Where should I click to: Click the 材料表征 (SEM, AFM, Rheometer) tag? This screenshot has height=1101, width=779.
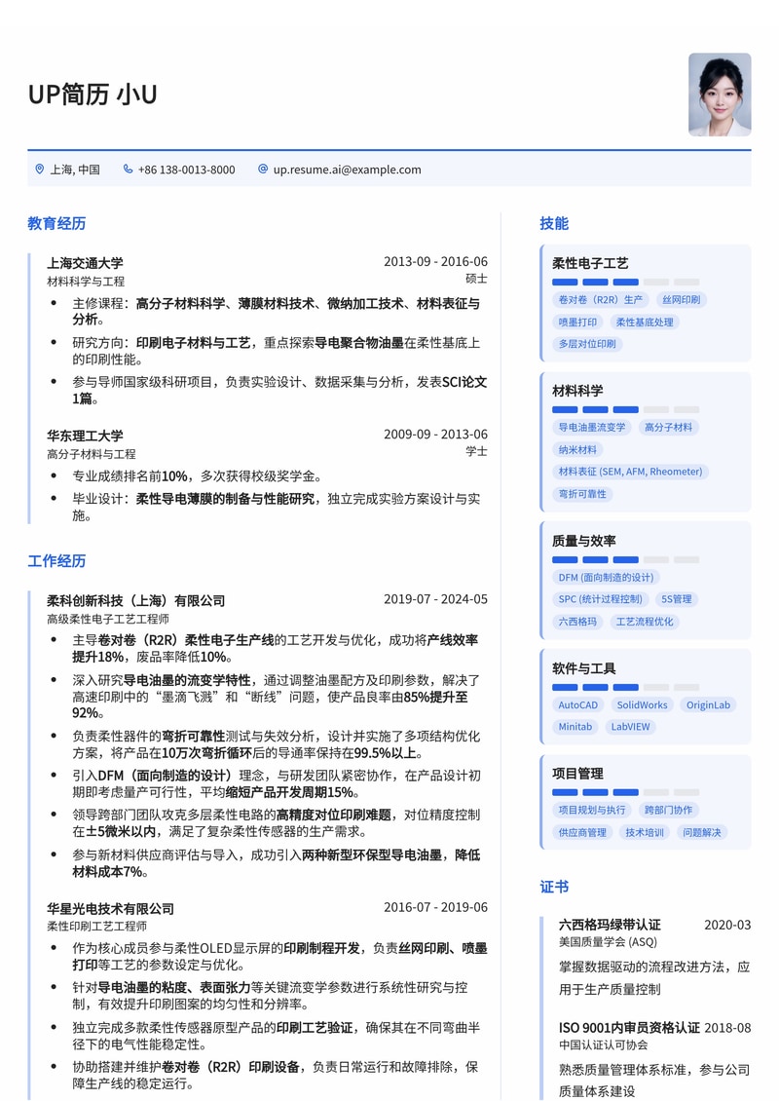coord(631,472)
